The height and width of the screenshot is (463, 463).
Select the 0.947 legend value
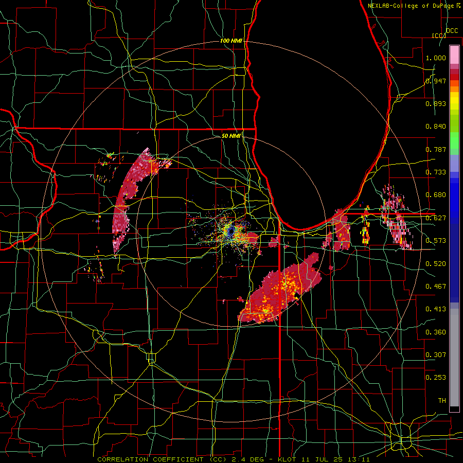pos(436,81)
